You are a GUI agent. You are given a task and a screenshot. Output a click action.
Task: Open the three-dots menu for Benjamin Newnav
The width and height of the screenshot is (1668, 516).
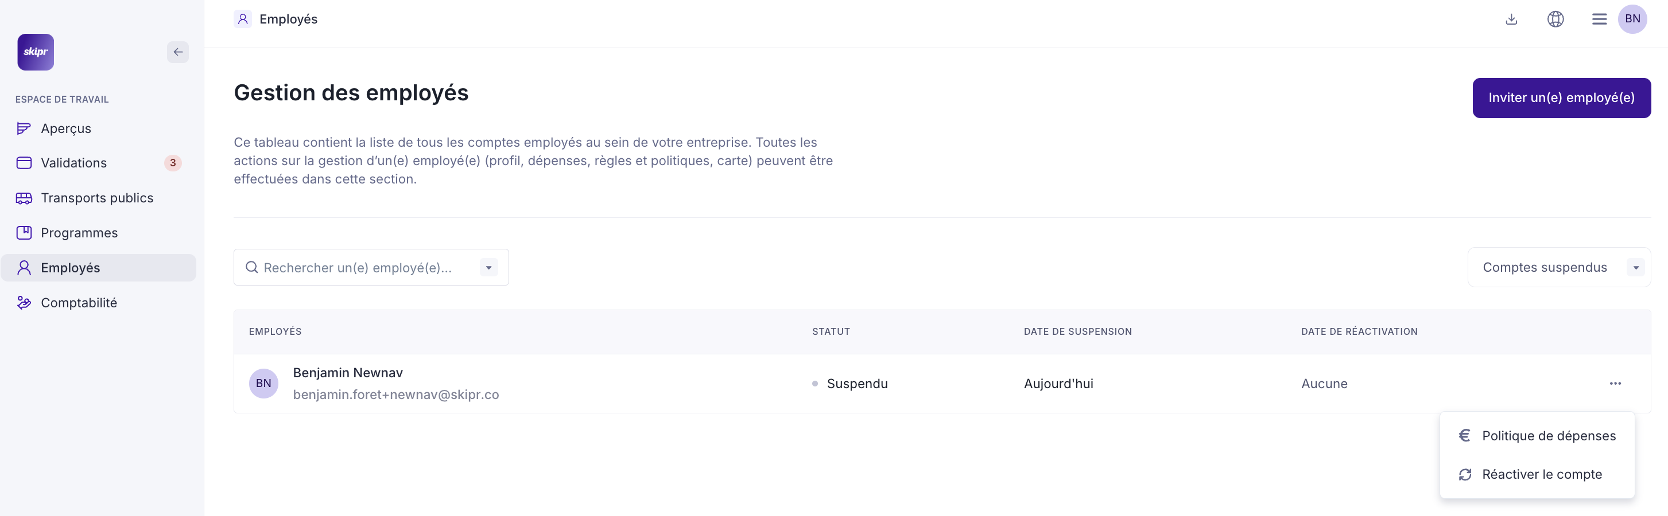coord(1615,384)
